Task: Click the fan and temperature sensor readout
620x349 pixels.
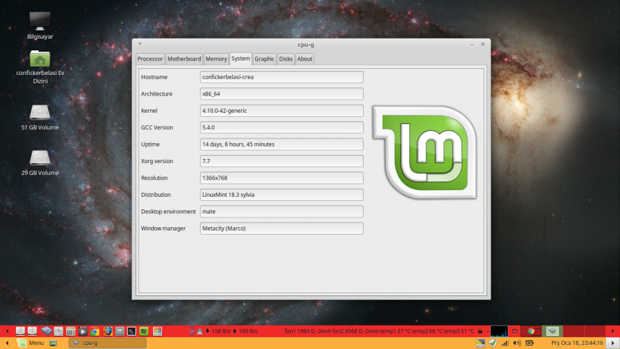Action: click(x=379, y=331)
